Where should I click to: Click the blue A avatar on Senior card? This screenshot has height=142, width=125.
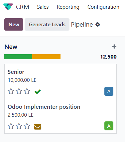[x=109, y=91]
